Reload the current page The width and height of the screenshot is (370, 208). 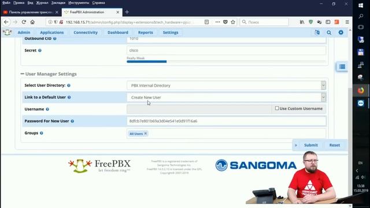coord(24,22)
